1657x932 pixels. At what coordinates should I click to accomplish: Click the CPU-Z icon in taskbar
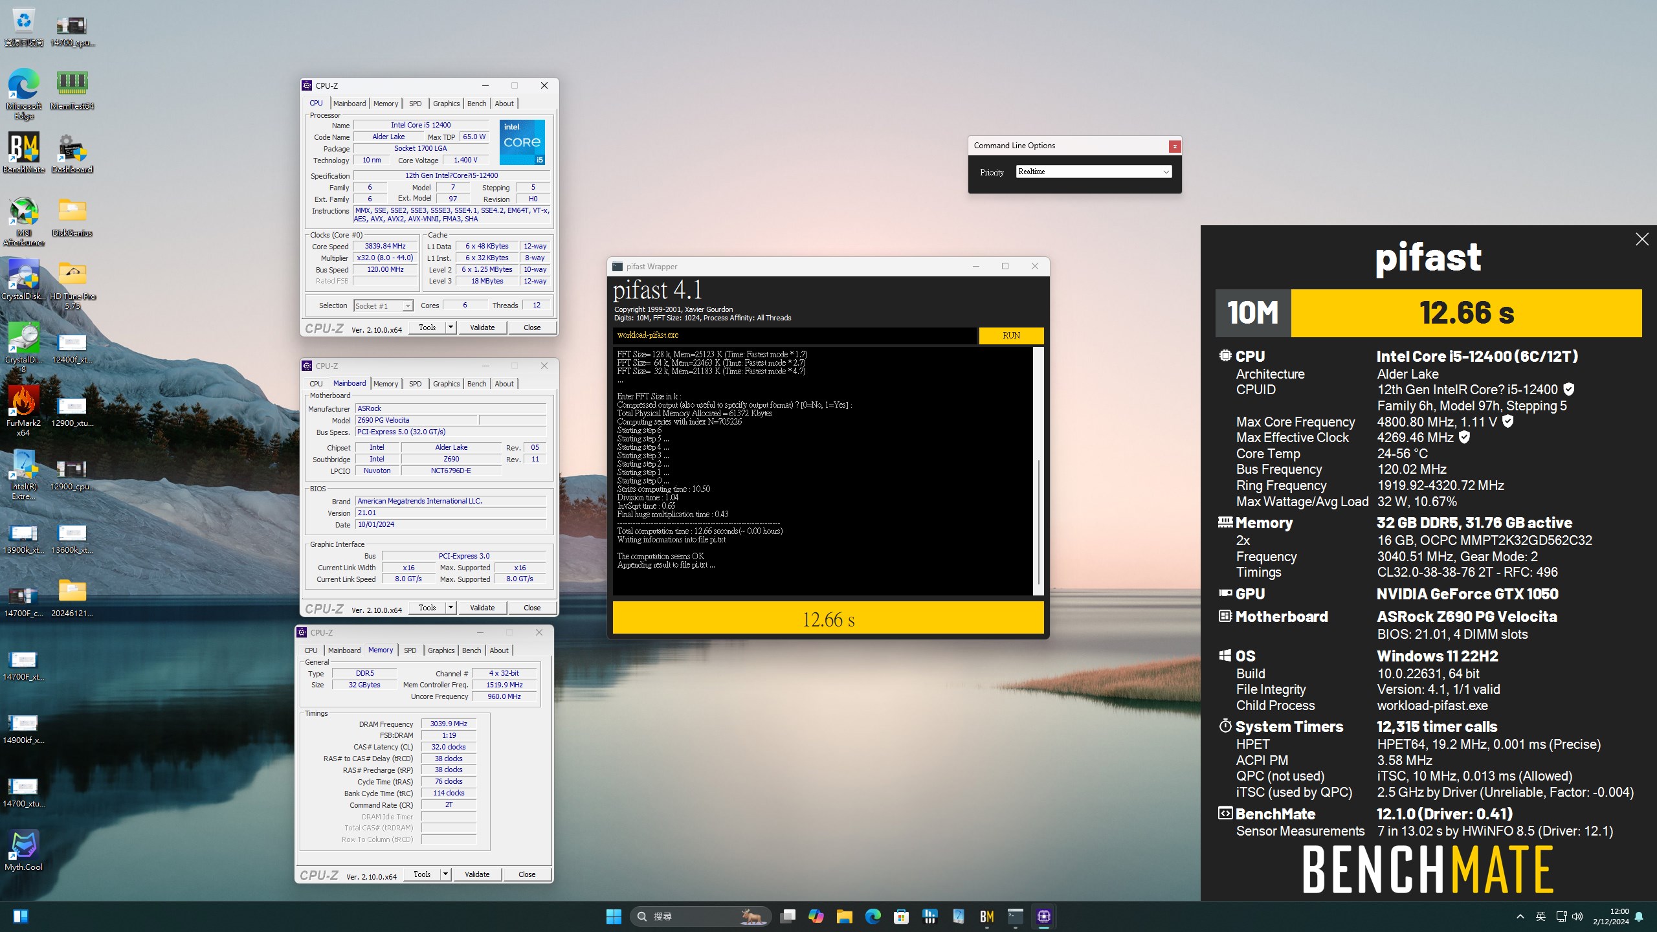[1044, 916]
